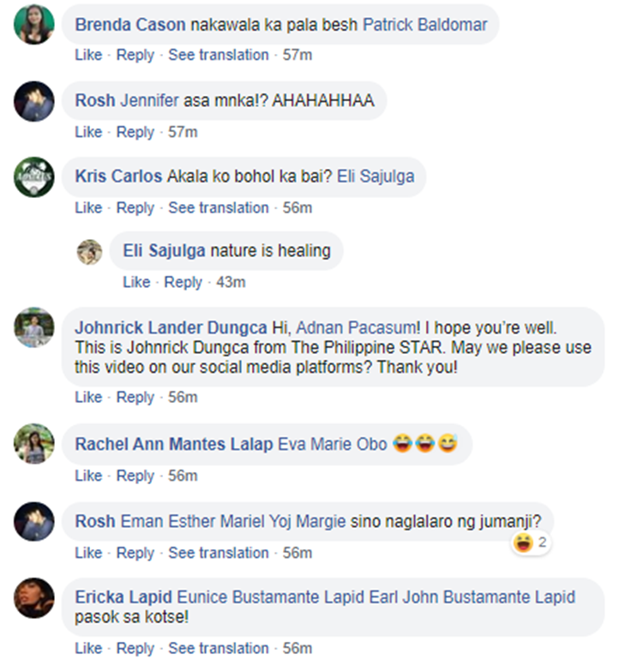The image size is (643, 665).
Task: Reply to Kris Carlos's comment
Action: [135, 207]
